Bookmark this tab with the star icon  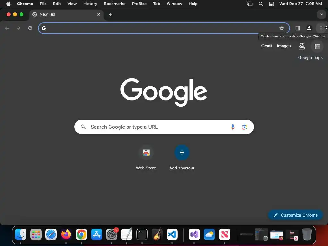pyautogui.click(x=282, y=28)
